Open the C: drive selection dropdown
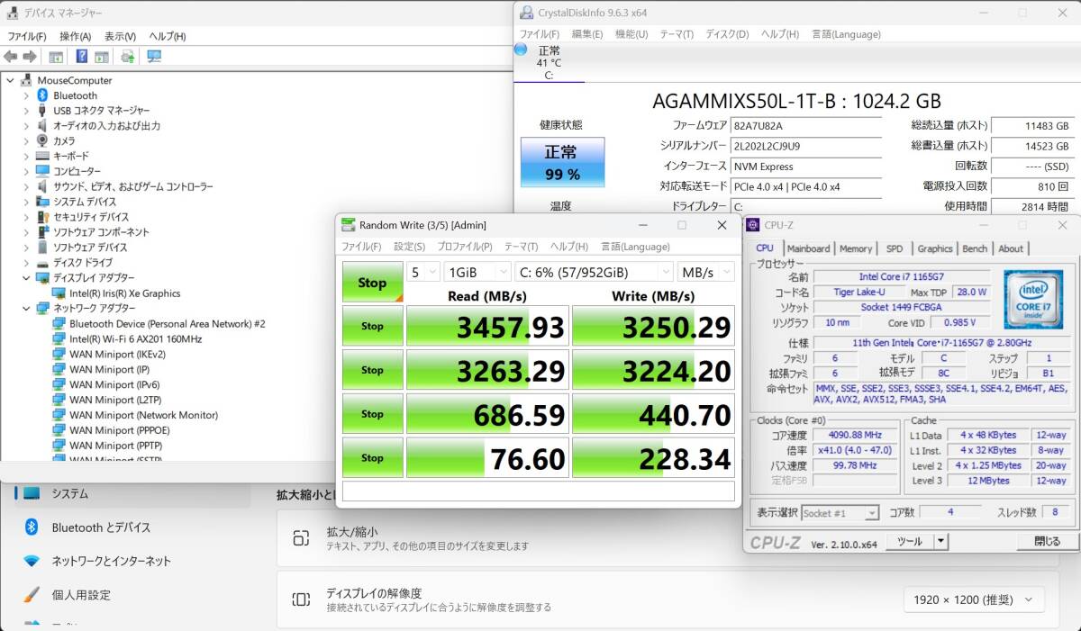Screen dimensions: 1081x631 [x=595, y=272]
